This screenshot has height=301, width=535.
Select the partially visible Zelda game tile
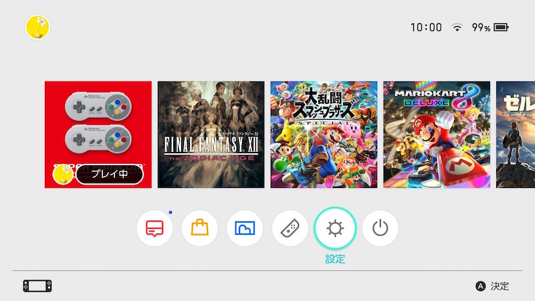516,134
